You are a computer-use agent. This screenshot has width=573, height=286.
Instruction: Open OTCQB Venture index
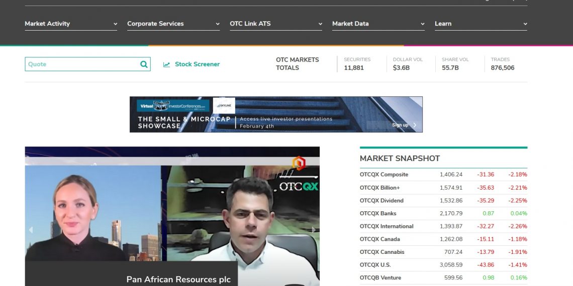[380, 277]
